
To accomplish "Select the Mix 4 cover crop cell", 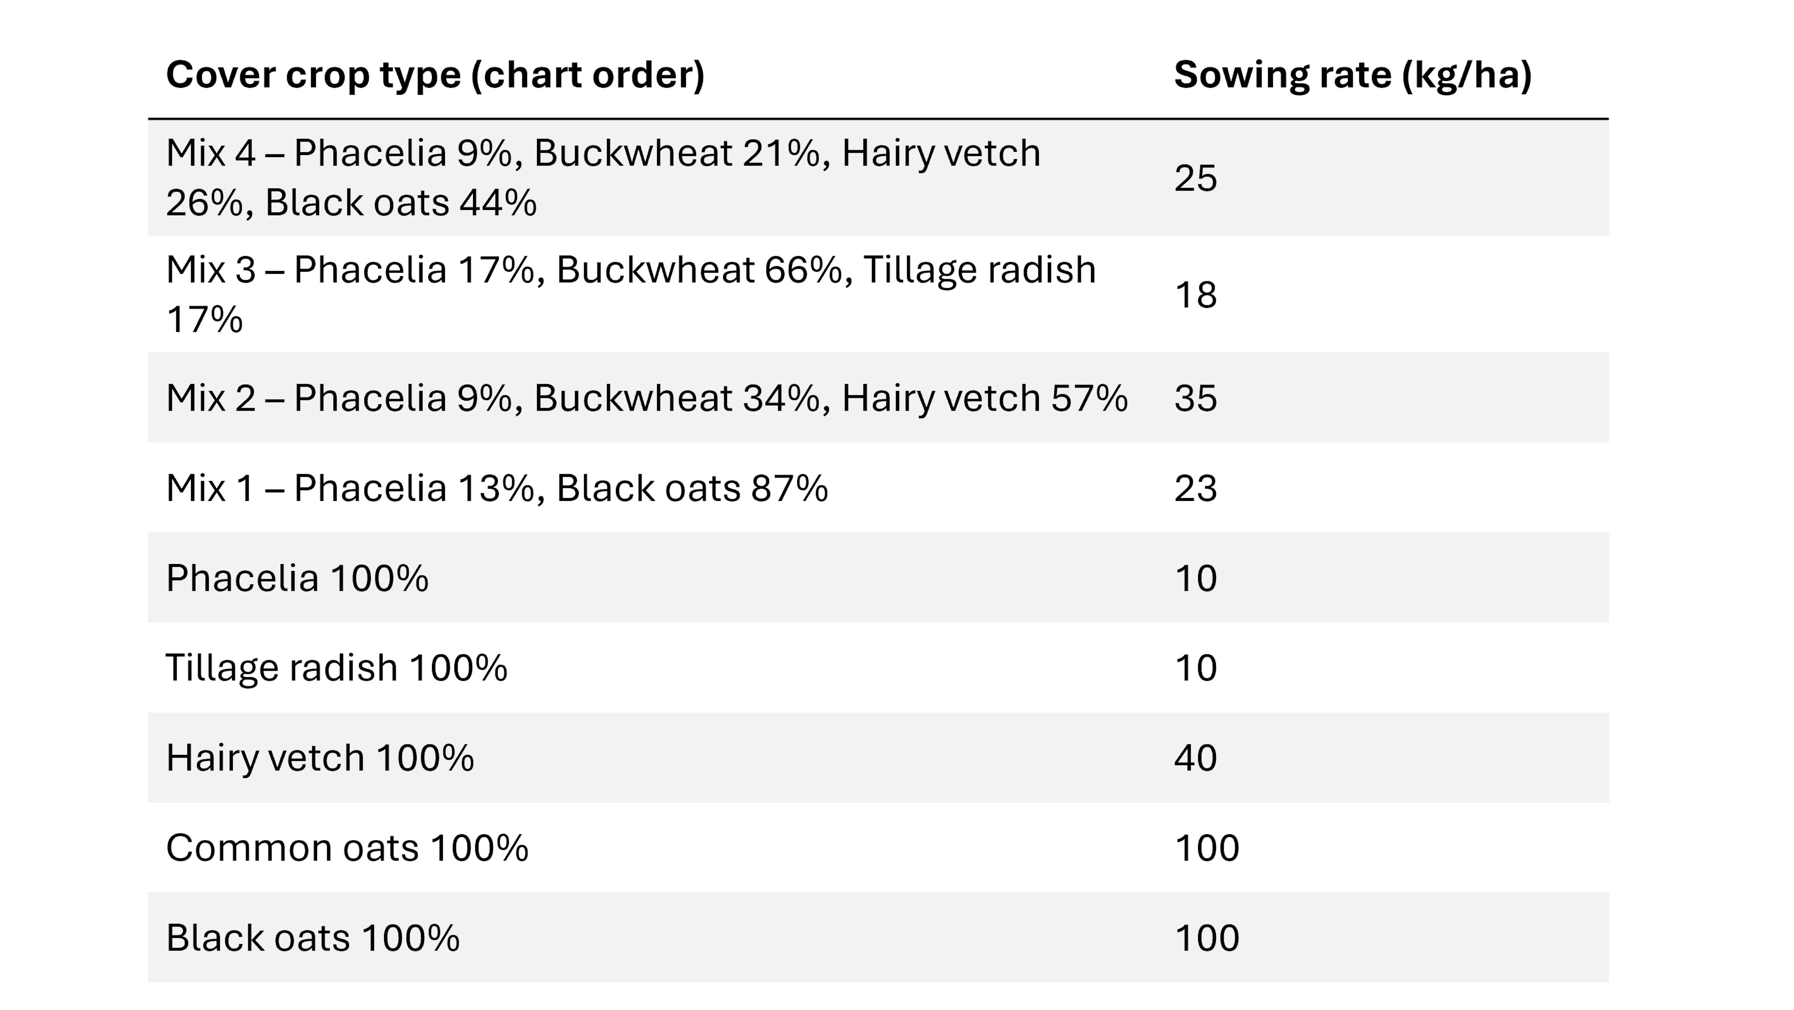I will pos(602,177).
